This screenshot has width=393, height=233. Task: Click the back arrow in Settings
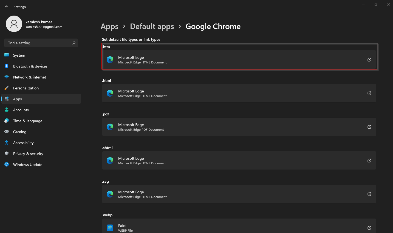(x=7, y=7)
